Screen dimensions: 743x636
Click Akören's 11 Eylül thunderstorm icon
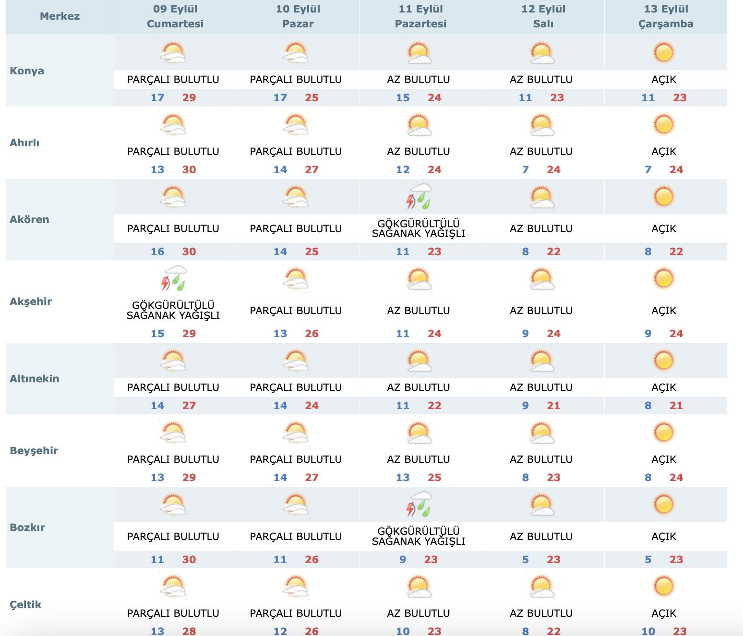(x=419, y=197)
